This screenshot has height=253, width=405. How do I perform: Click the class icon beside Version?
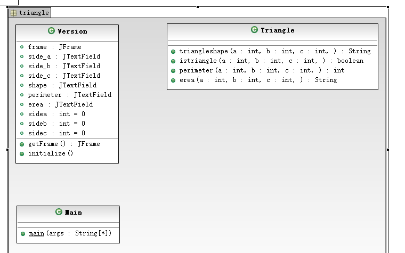tap(51, 31)
